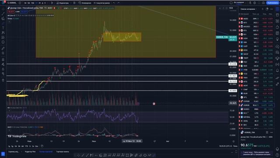Open the Trading Panel tab
The height and width of the screenshot is (158, 280).
[63, 152]
